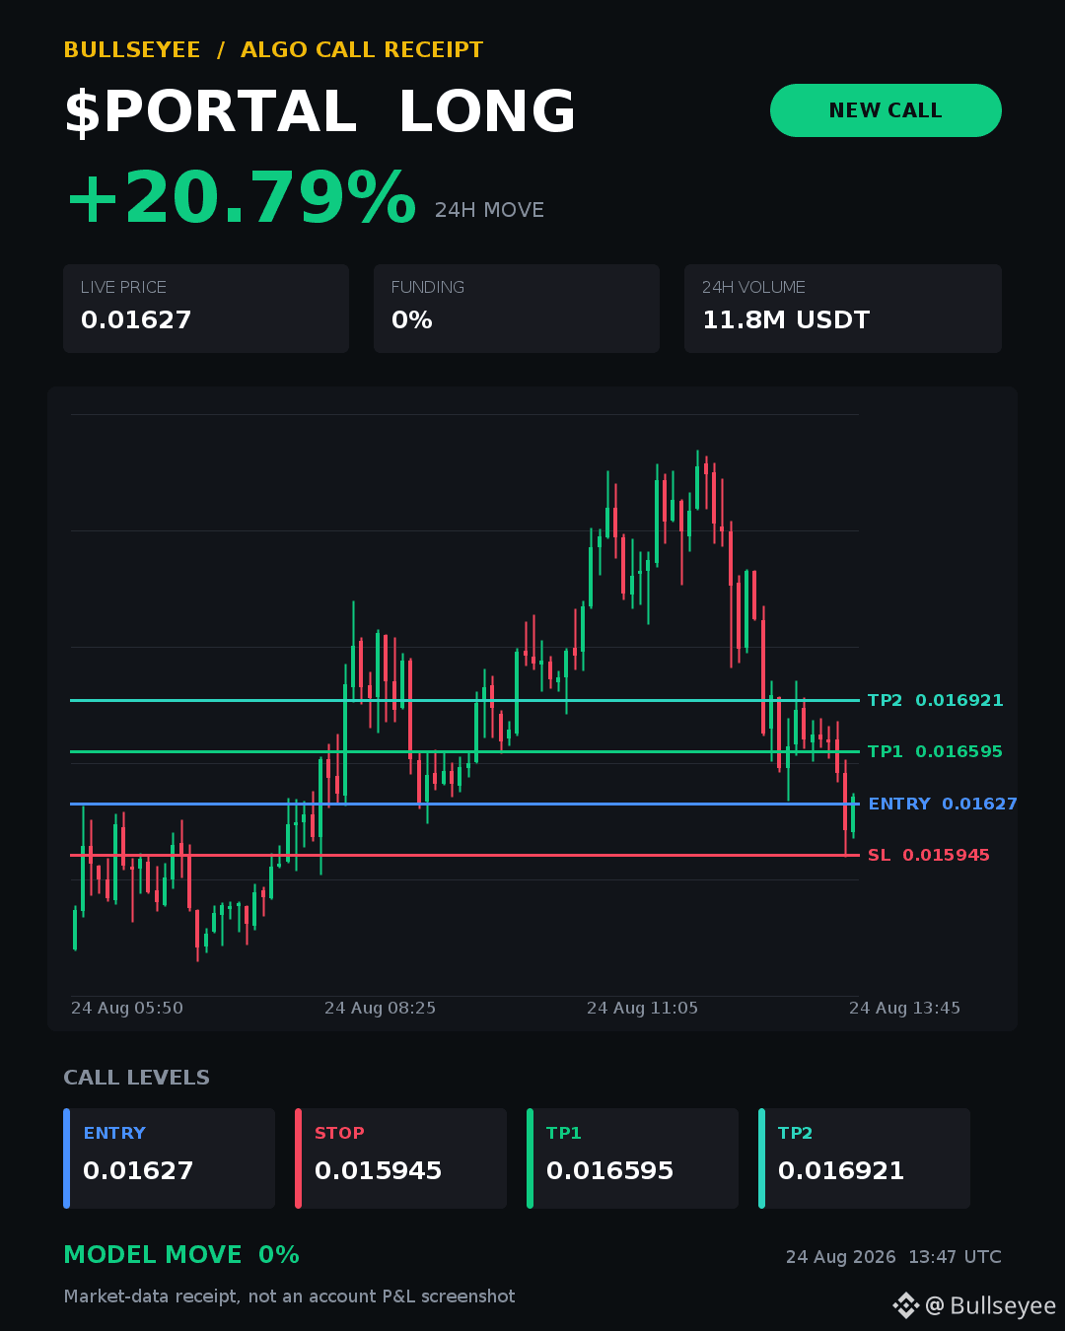This screenshot has width=1065, height=1331.
Task: Open the LIVE PRICE 0.01627 card
Action: pos(206,309)
